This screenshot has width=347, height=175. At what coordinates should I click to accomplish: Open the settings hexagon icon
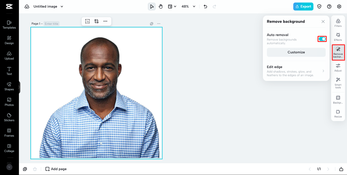(339, 7)
